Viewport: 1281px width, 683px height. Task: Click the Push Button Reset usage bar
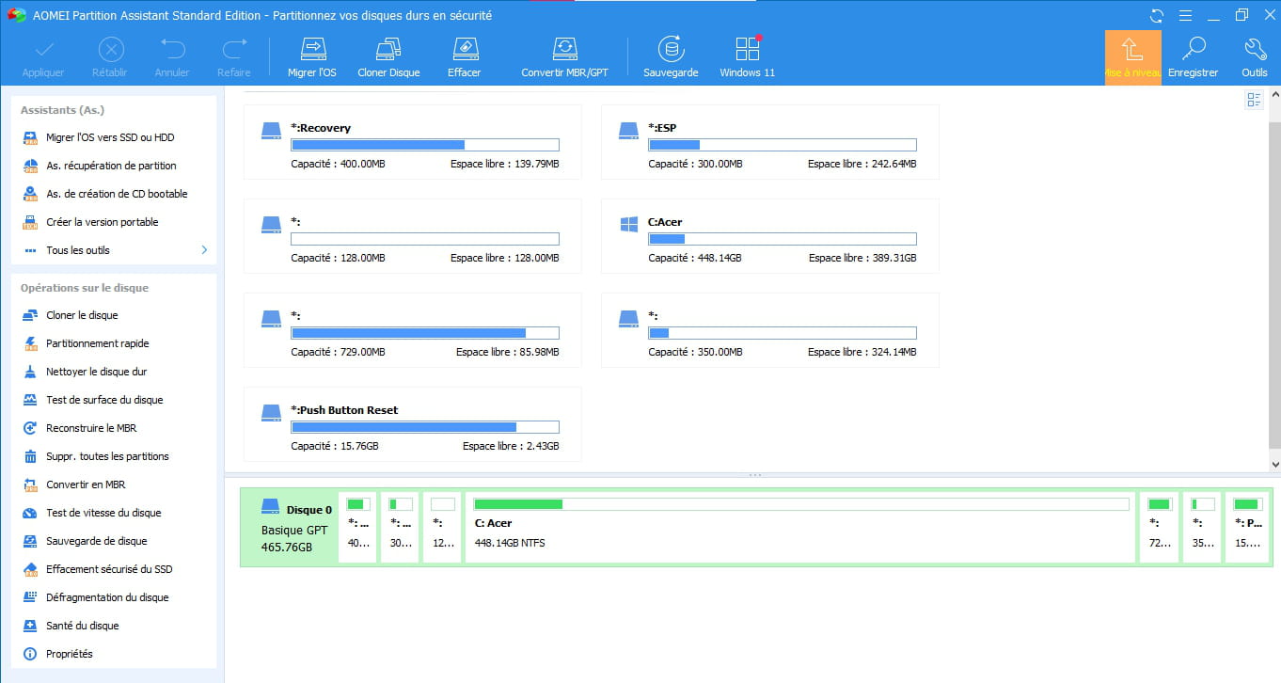coord(425,427)
